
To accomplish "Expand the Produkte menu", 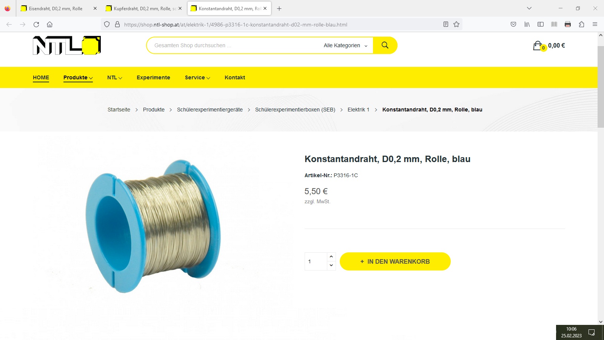I will tap(78, 77).
